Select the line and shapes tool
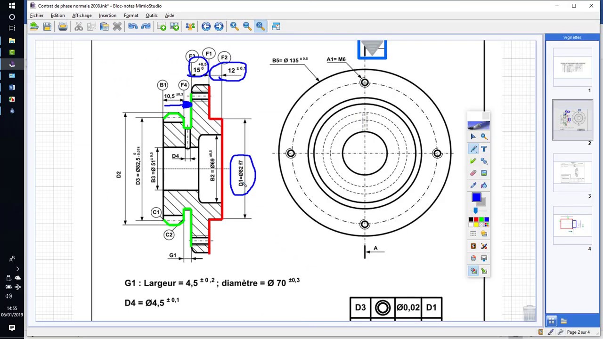Screen dimensions: 603x339 (x=484, y=161)
